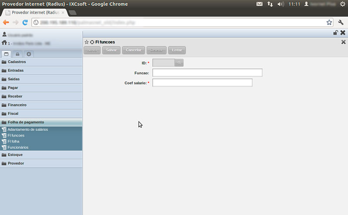The width and height of the screenshot is (348, 215).
Task: Click the ID input field
Action: tap(164, 63)
